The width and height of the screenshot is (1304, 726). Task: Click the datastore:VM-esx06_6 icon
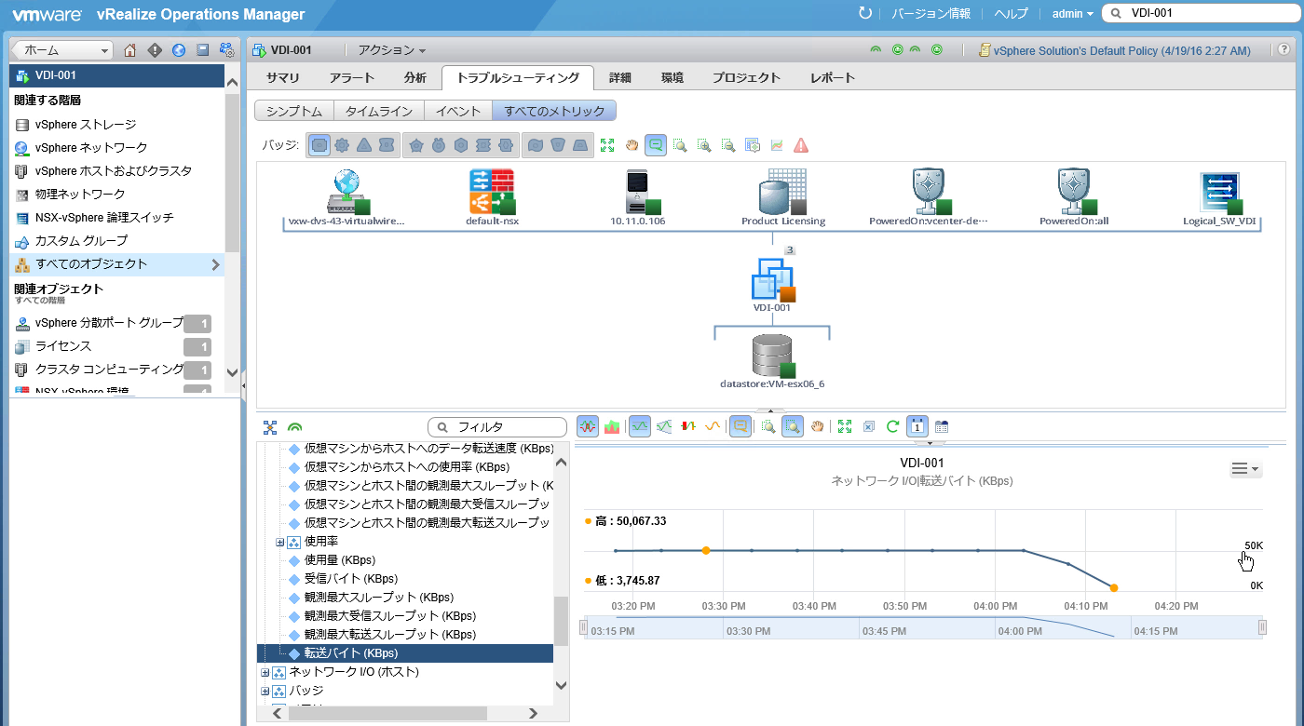tap(772, 356)
